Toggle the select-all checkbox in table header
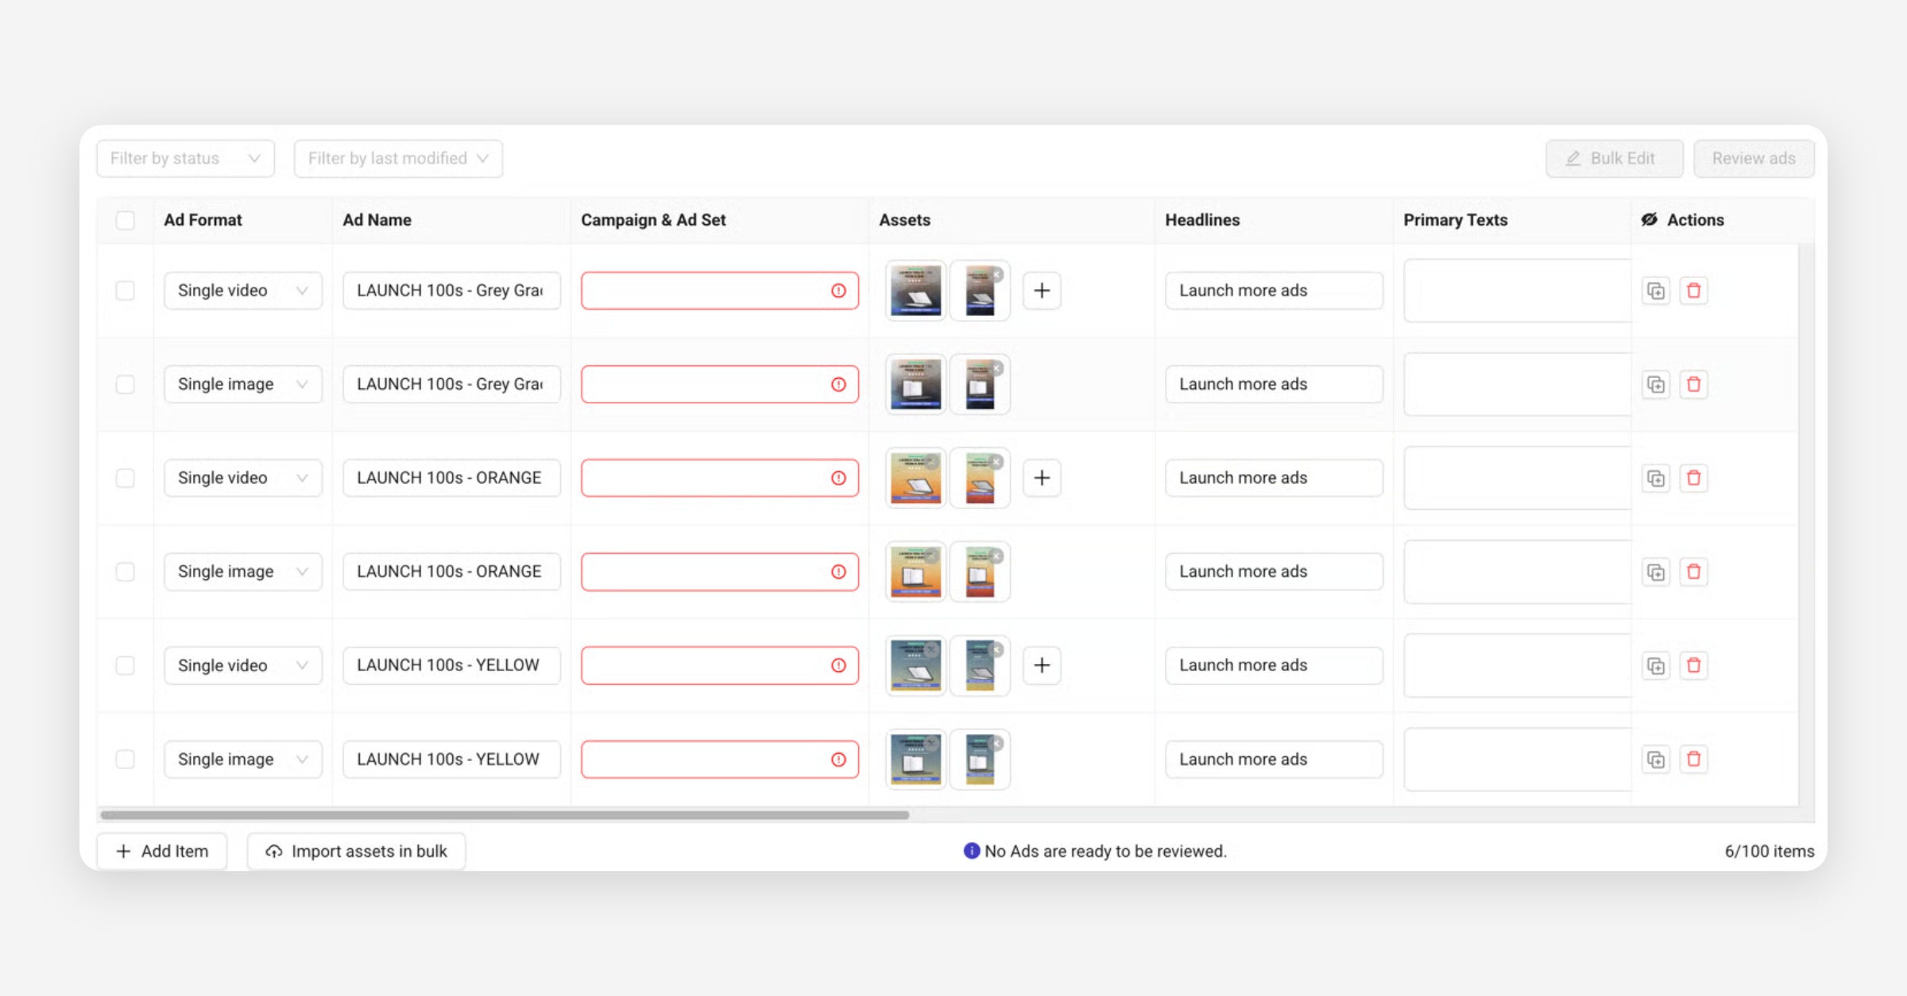The height and width of the screenshot is (996, 1907). click(x=126, y=220)
